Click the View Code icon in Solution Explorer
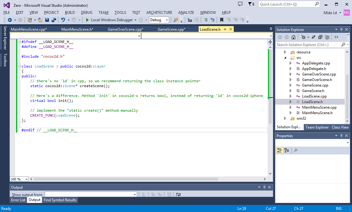 coord(336,37)
